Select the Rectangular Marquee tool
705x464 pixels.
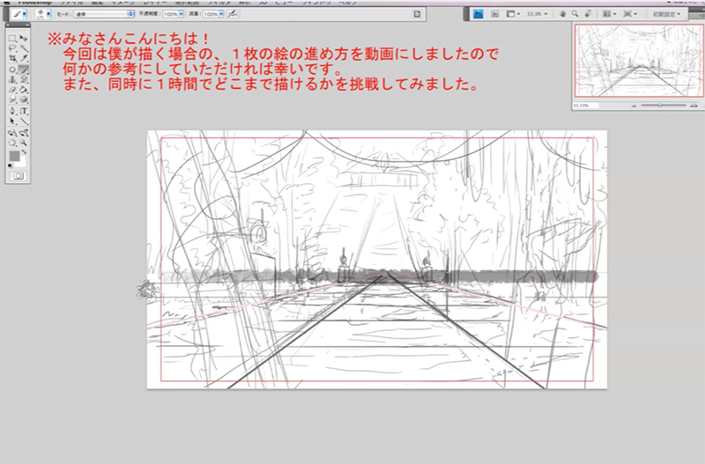pos(12,39)
